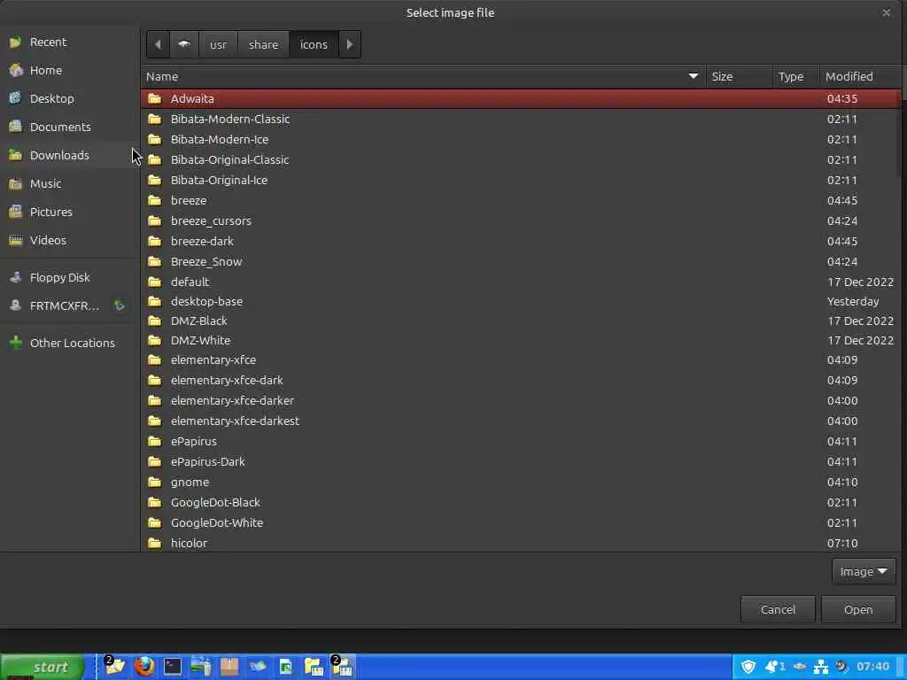Click the shield icon in system tray
Screen dimensions: 907x680
748,668
